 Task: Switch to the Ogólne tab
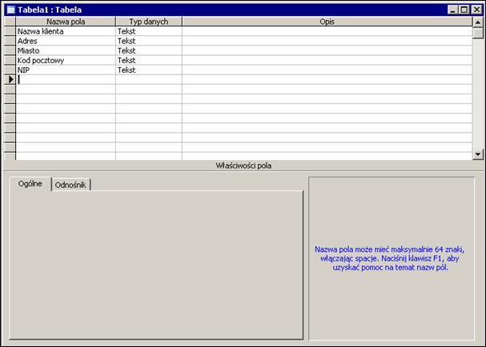coord(30,184)
